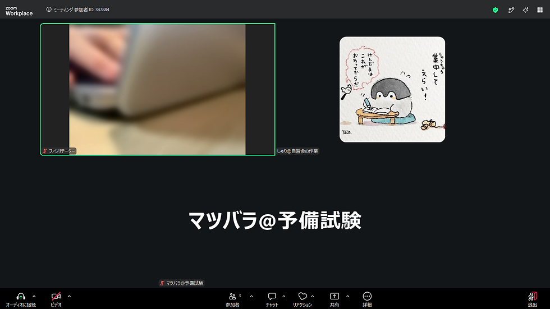This screenshot has width=550, height=309.
Task: Open AI Companion sparkle icon
Action: tap(525, 10)
